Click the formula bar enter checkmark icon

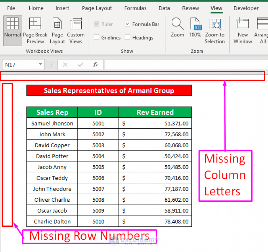(x=80, y=65)
